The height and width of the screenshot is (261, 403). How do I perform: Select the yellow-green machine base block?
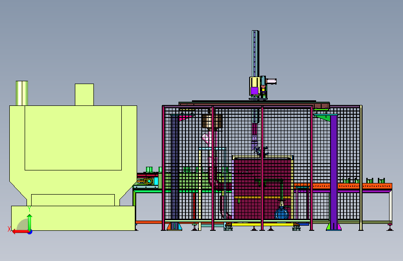(x=73, y=218)
